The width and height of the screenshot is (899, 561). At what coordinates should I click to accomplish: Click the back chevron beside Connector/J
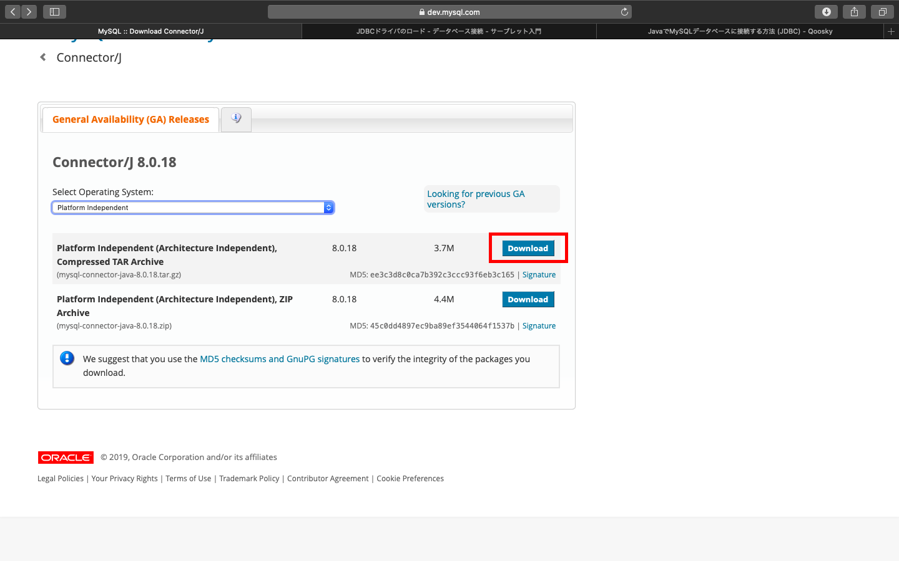(43, 57)
